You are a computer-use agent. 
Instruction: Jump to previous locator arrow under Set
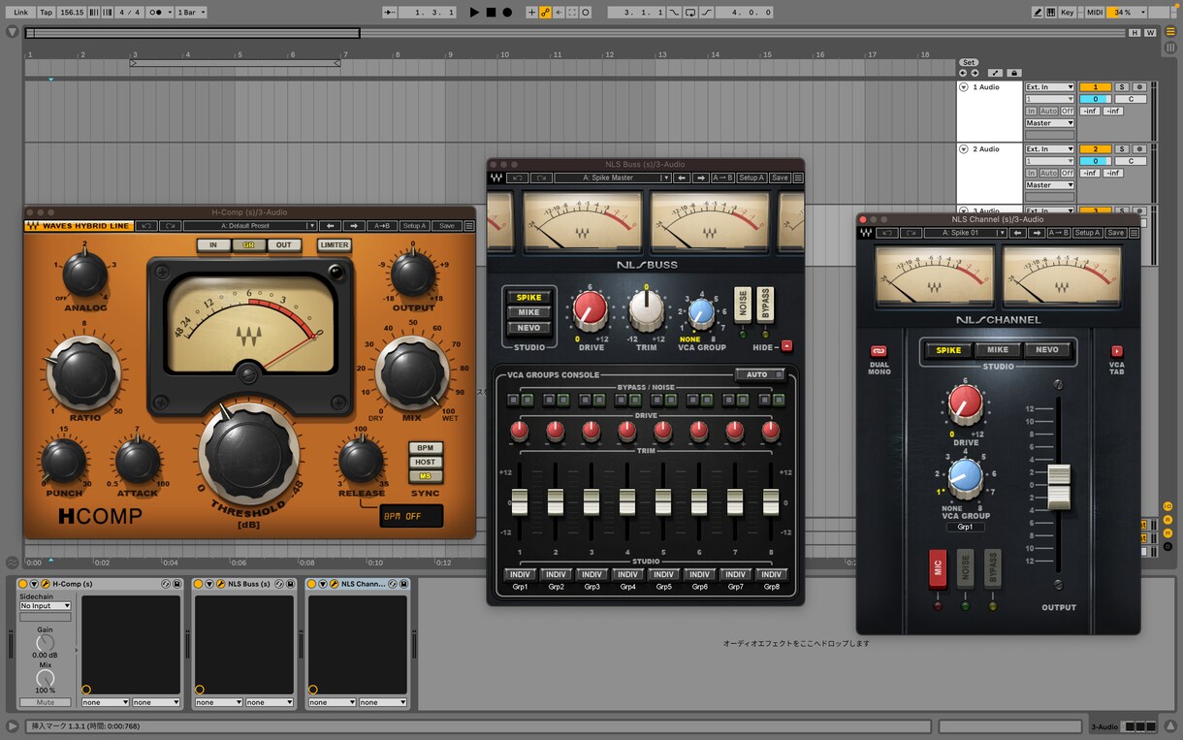click(x=962, y=73)
